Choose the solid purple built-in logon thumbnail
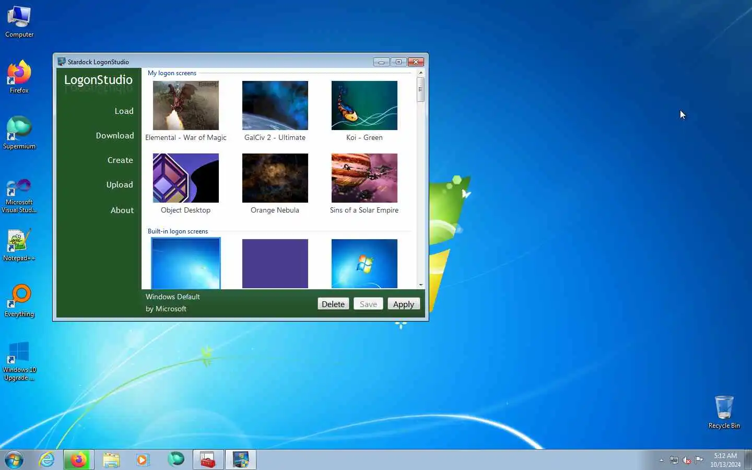Image resolution: width=752 pixels, height=470 pixels. [275, 263]
